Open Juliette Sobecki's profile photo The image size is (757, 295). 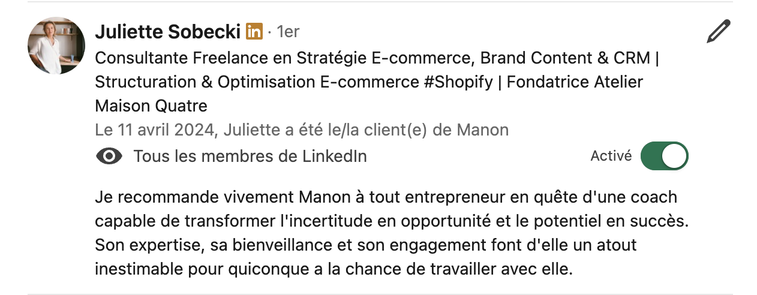[x=56, y=46]
